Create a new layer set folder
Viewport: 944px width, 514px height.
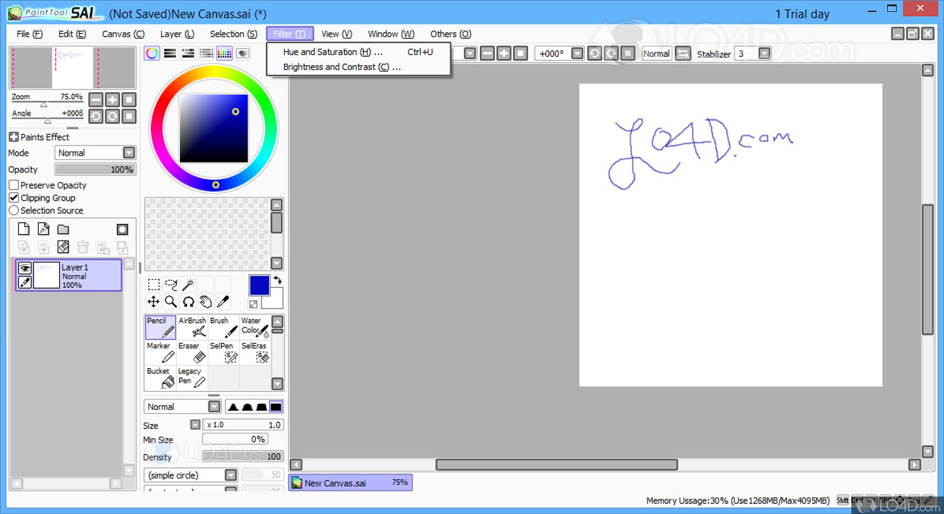pos(63,230)
